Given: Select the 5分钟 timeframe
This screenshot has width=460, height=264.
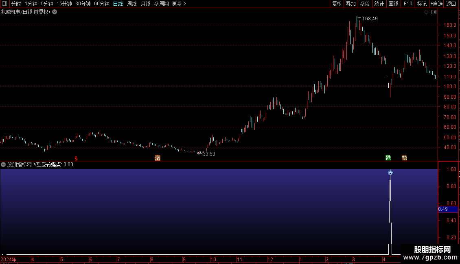Looking at the screenshot, I should click(x=47, y=4).
